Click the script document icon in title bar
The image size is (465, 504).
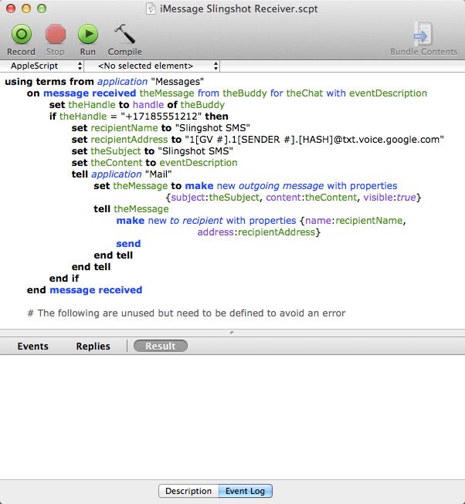tap(151, 8)
